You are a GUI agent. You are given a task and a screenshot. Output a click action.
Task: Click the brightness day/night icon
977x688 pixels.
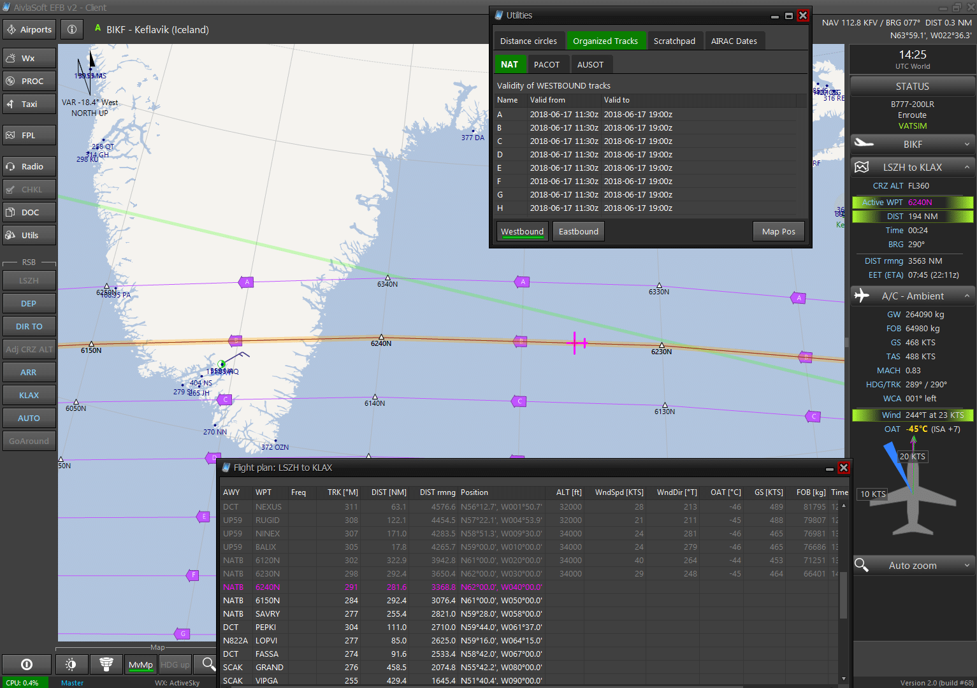click(x=71, y=664)
